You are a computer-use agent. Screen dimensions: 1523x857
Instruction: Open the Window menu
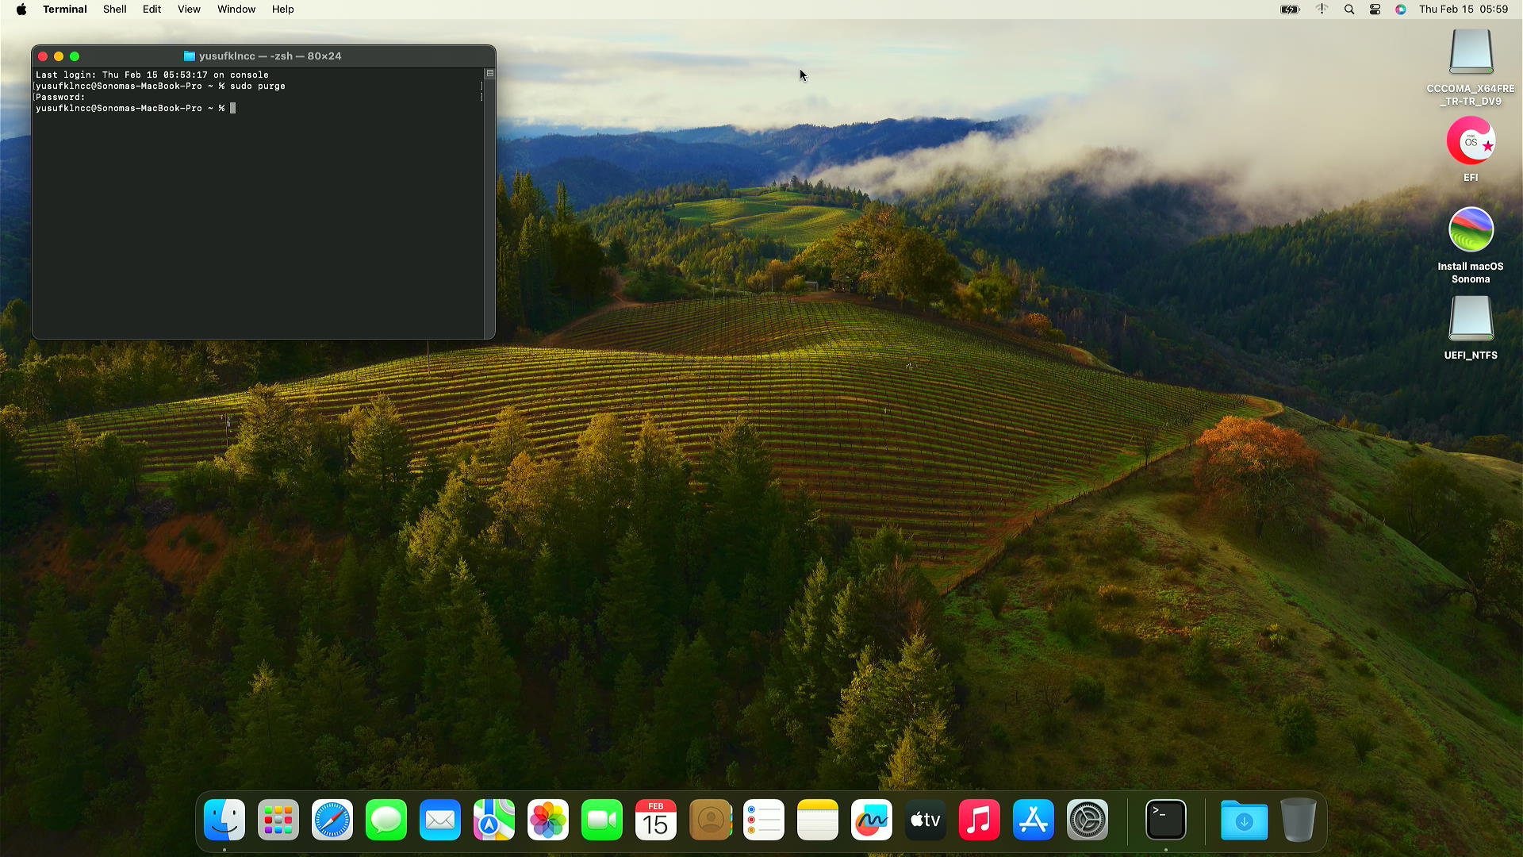point(236,10)
